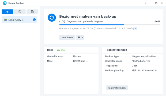
Task: Click the Back-upplanning label
Action: [115, 70]
